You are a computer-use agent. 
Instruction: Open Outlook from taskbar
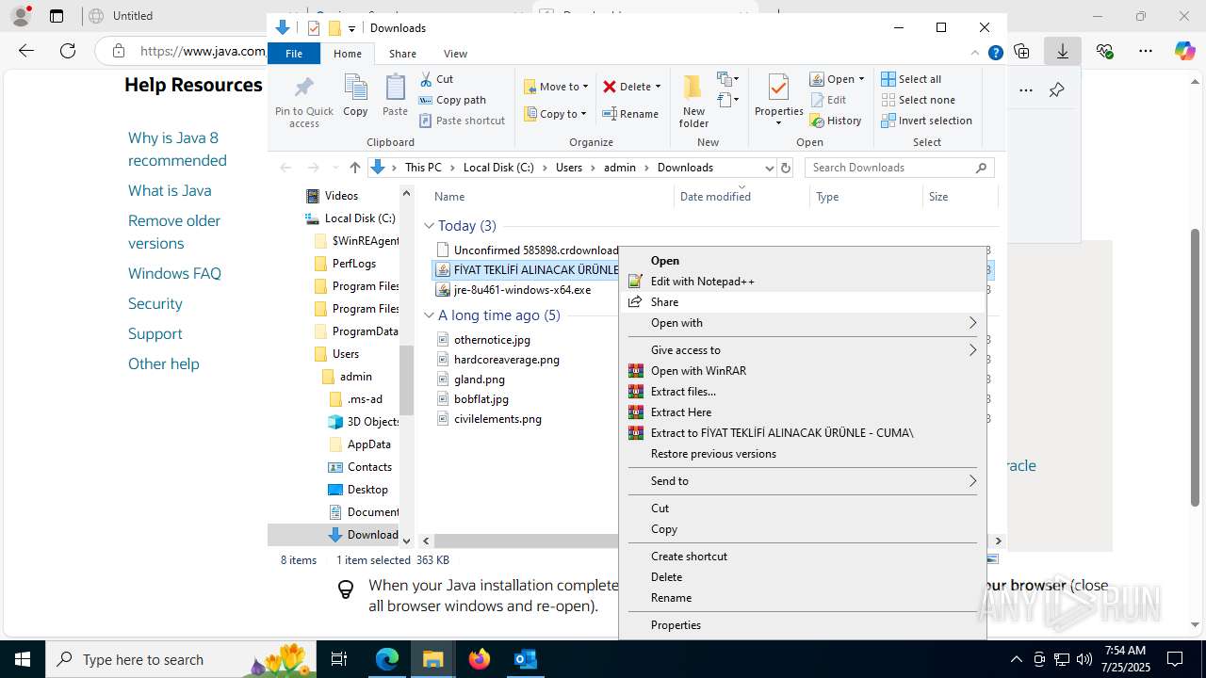tap(525, 659)
